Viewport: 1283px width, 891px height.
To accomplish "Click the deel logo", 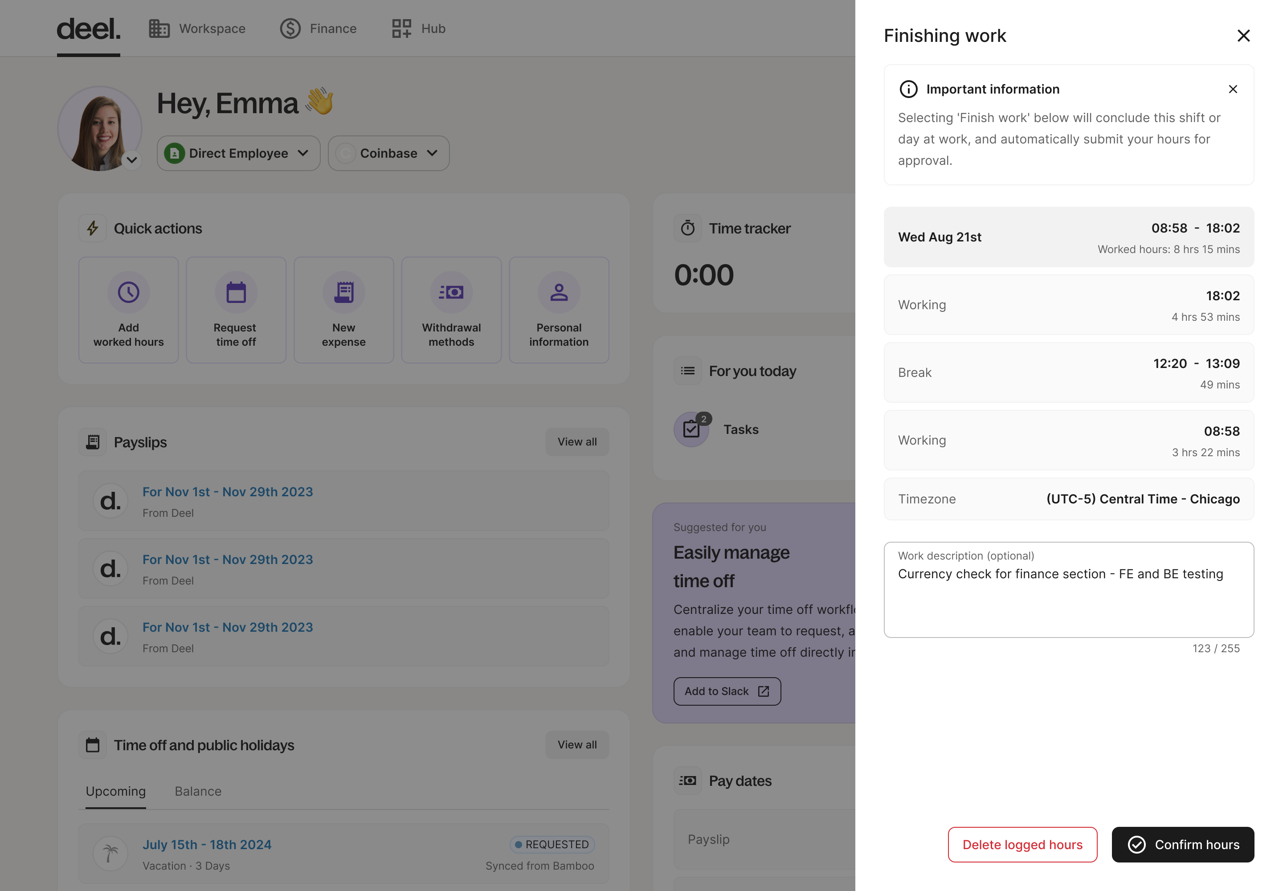I will [88, 29].
